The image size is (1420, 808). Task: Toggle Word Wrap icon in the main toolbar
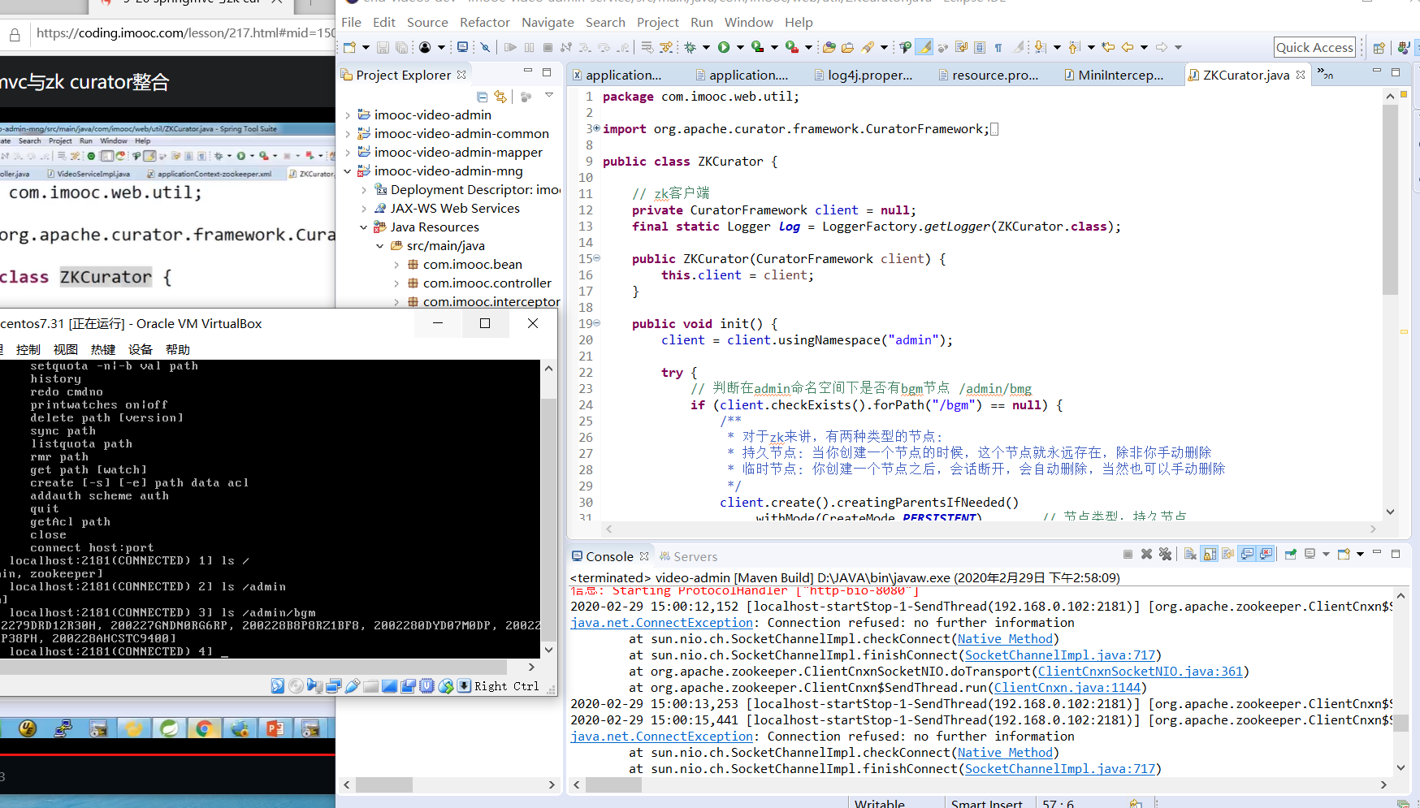point(961,47)
